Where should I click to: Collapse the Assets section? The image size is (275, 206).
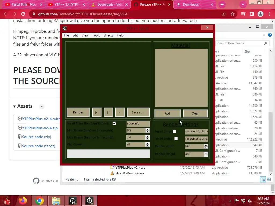[23, 106]
